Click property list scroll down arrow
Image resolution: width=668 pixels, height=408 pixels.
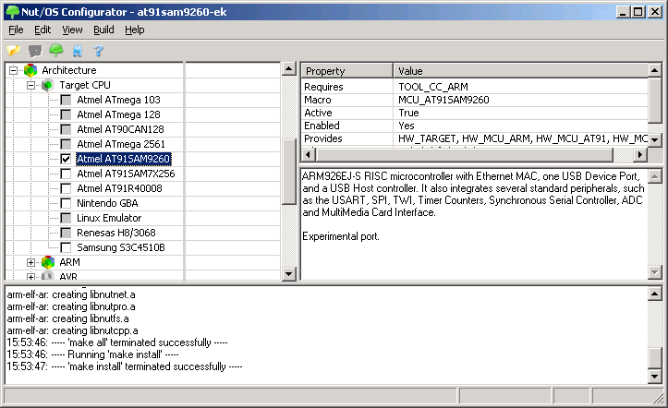655,139
